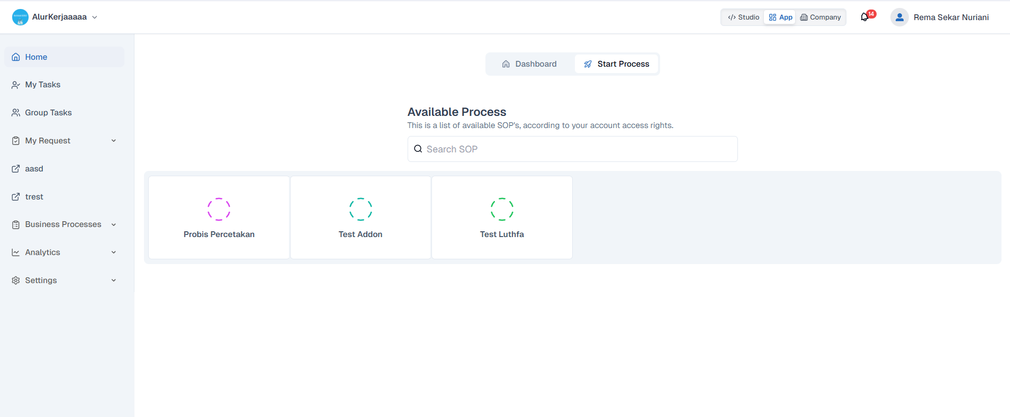Click the App grid icon
The height and width of the screenshot is (417, 1010).
(772, 17)
